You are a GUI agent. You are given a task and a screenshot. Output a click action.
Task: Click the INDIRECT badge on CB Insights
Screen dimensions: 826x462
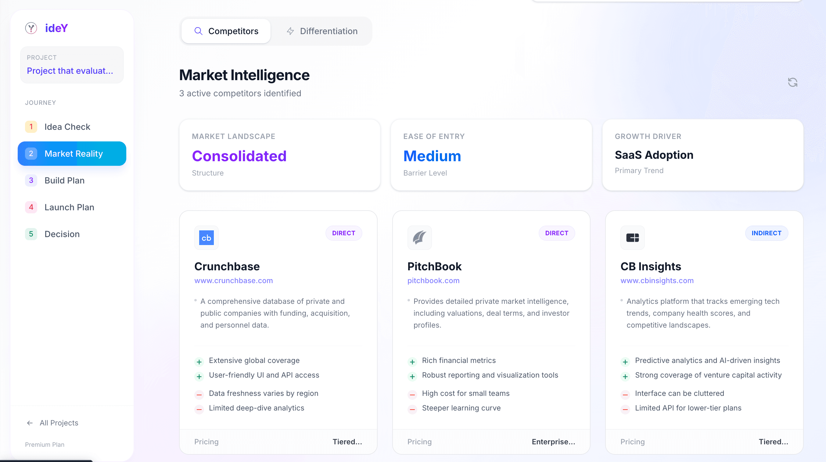tap(766, 233)
